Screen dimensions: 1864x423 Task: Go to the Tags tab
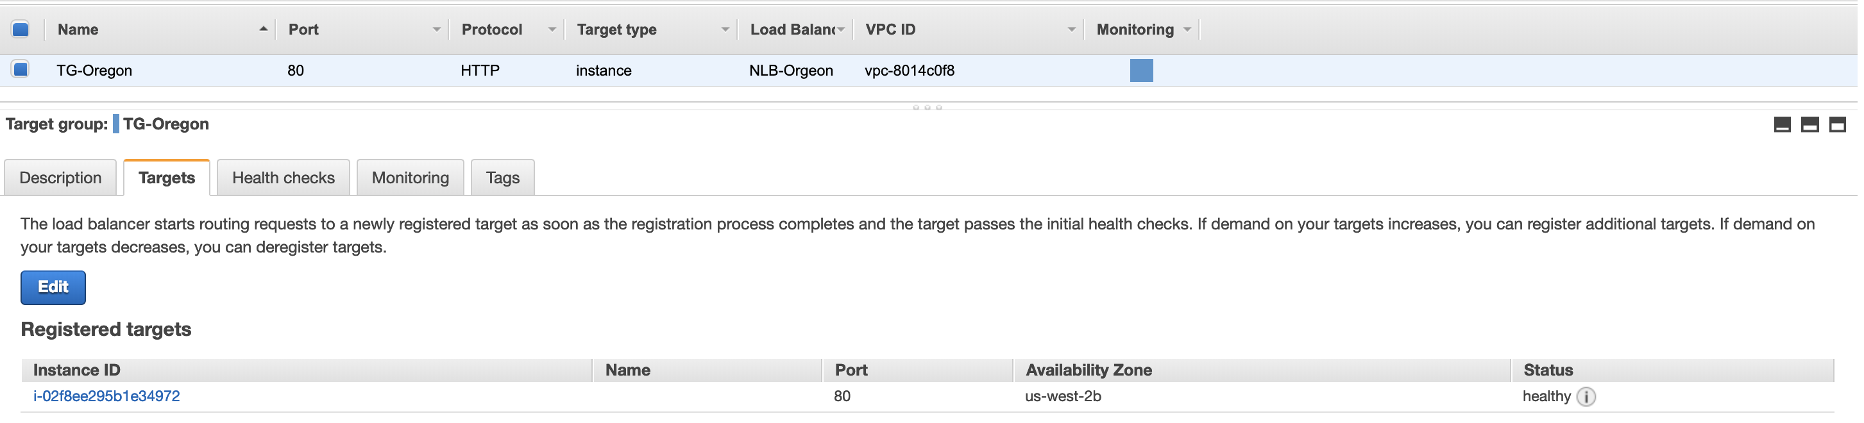[x=504, y=179]
